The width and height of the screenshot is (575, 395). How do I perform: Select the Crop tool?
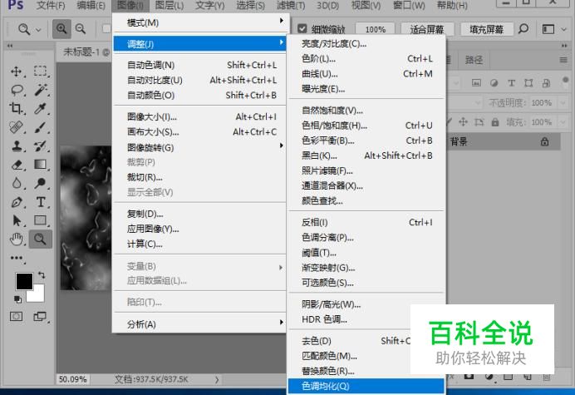17,108
